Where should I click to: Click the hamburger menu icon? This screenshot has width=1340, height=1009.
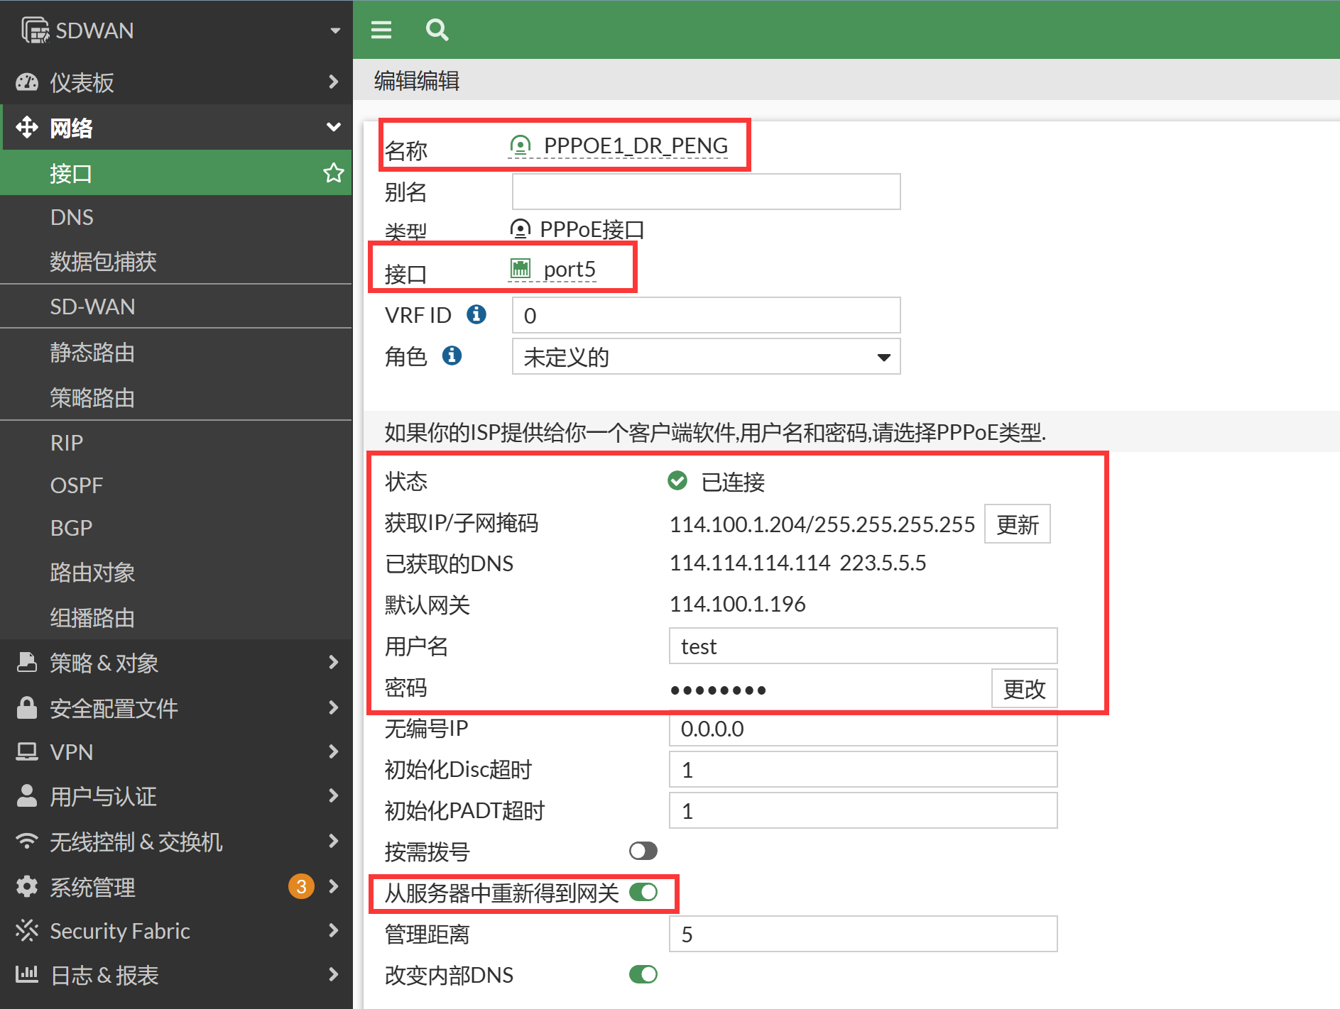(x=381, y=30)
